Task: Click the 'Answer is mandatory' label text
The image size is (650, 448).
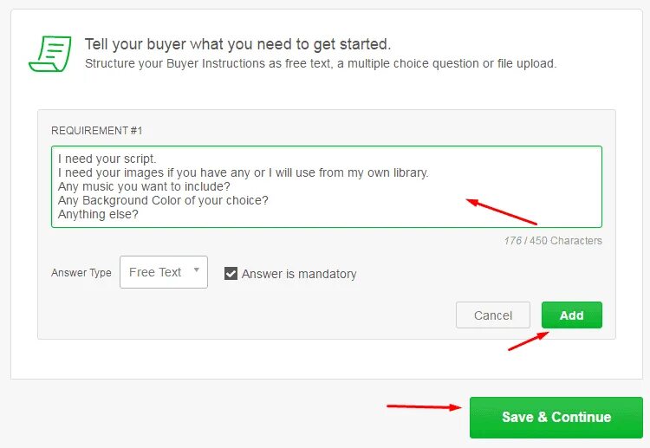Action: [299, 274]
